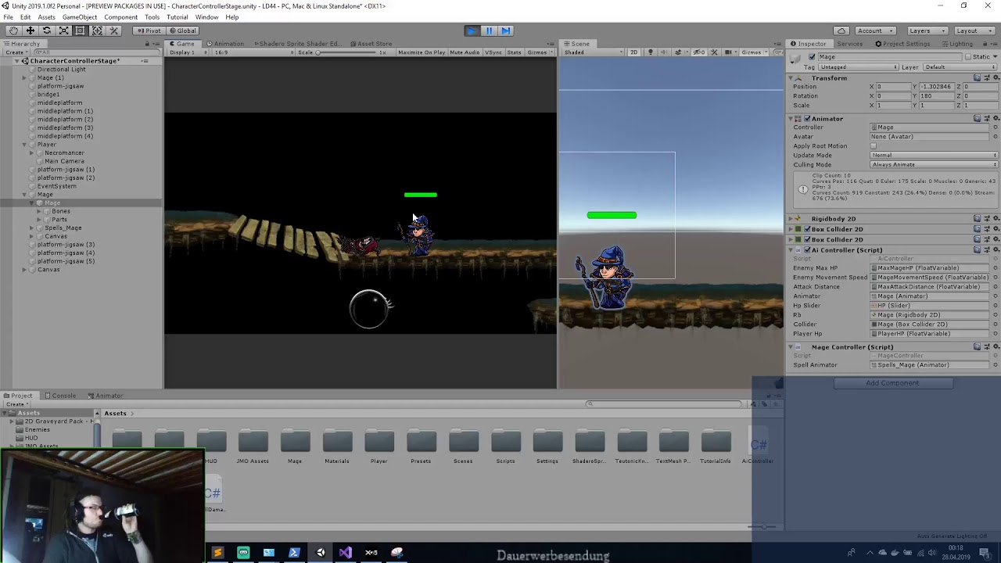Open the Culling Mode dropdown
The image size is (1001, 563).
tap(934, 165)
